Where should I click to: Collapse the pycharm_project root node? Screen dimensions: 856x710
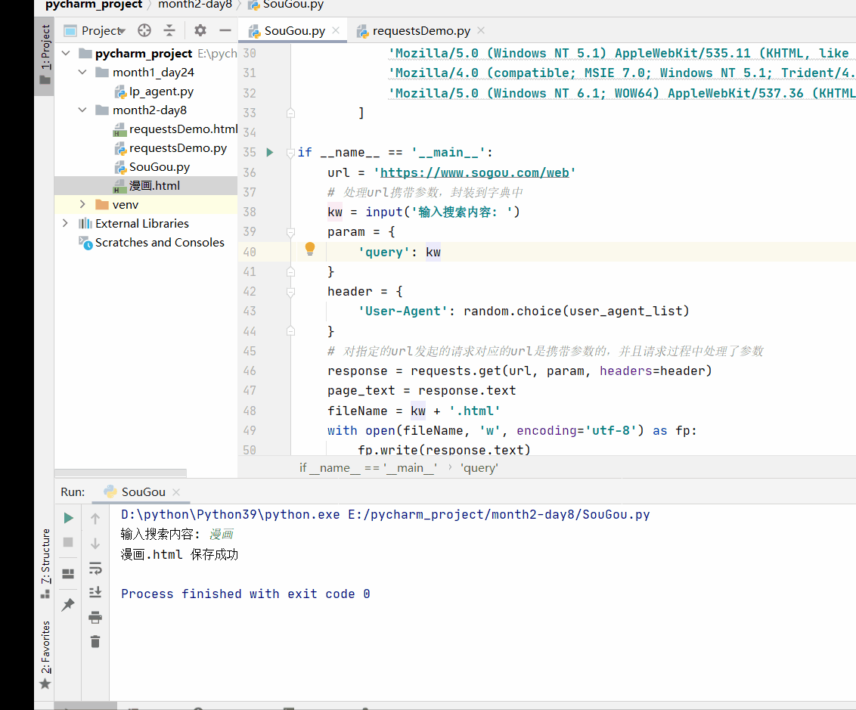[66, 54]
